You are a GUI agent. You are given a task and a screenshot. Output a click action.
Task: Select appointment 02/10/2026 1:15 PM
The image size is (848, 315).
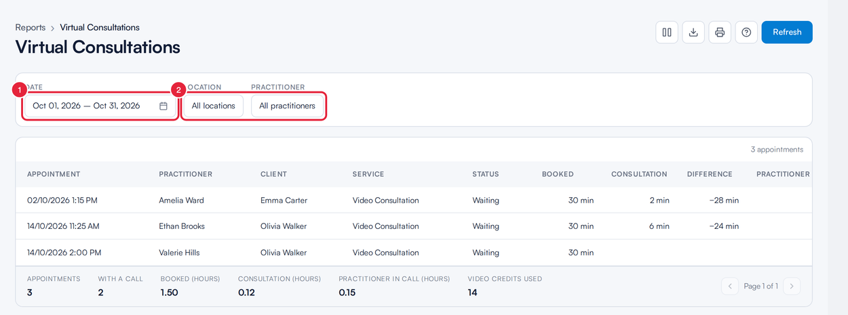point(62,201)
